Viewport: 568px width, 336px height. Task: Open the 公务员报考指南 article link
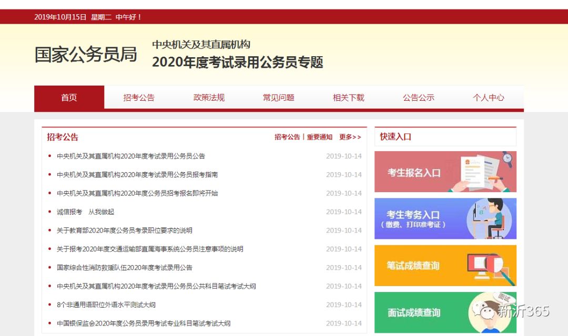(137, 175)
